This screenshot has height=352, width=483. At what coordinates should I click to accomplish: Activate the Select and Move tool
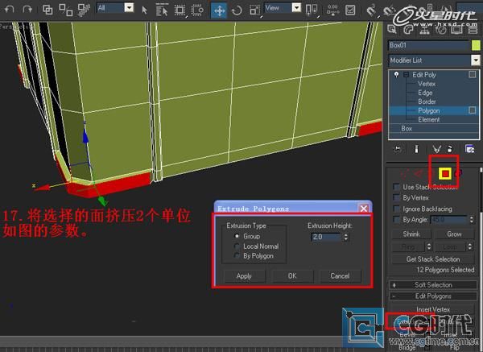(x=219, y=10)
